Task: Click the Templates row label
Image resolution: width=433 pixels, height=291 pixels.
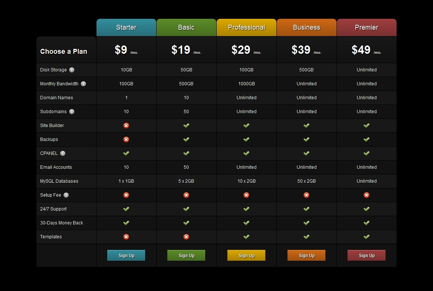Action: [x=51, y=237]
